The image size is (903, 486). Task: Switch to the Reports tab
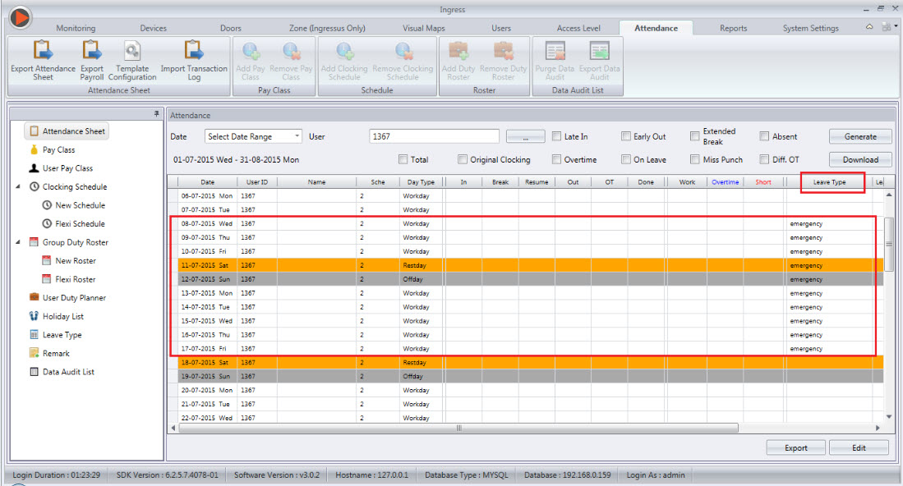732,27
